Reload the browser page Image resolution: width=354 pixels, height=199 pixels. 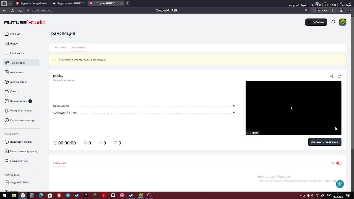click(20, 10)
